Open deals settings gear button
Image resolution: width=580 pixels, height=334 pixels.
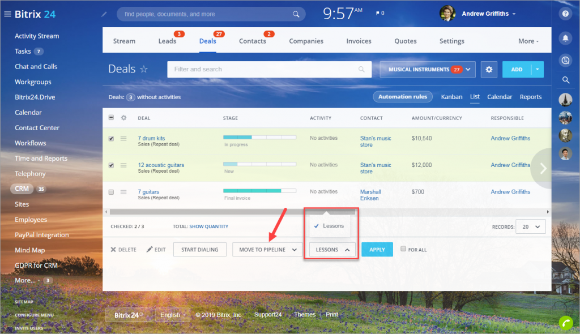pos(489,69)
